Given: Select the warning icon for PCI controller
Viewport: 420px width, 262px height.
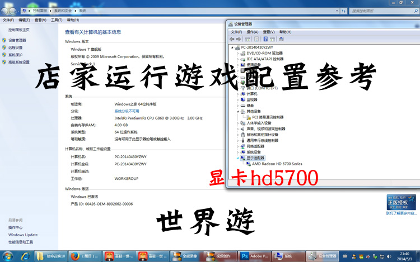Looking at the screenshot, I should (249, 117).
